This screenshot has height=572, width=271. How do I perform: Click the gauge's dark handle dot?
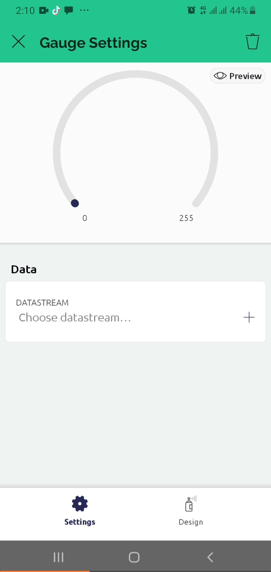pos(75,204)
